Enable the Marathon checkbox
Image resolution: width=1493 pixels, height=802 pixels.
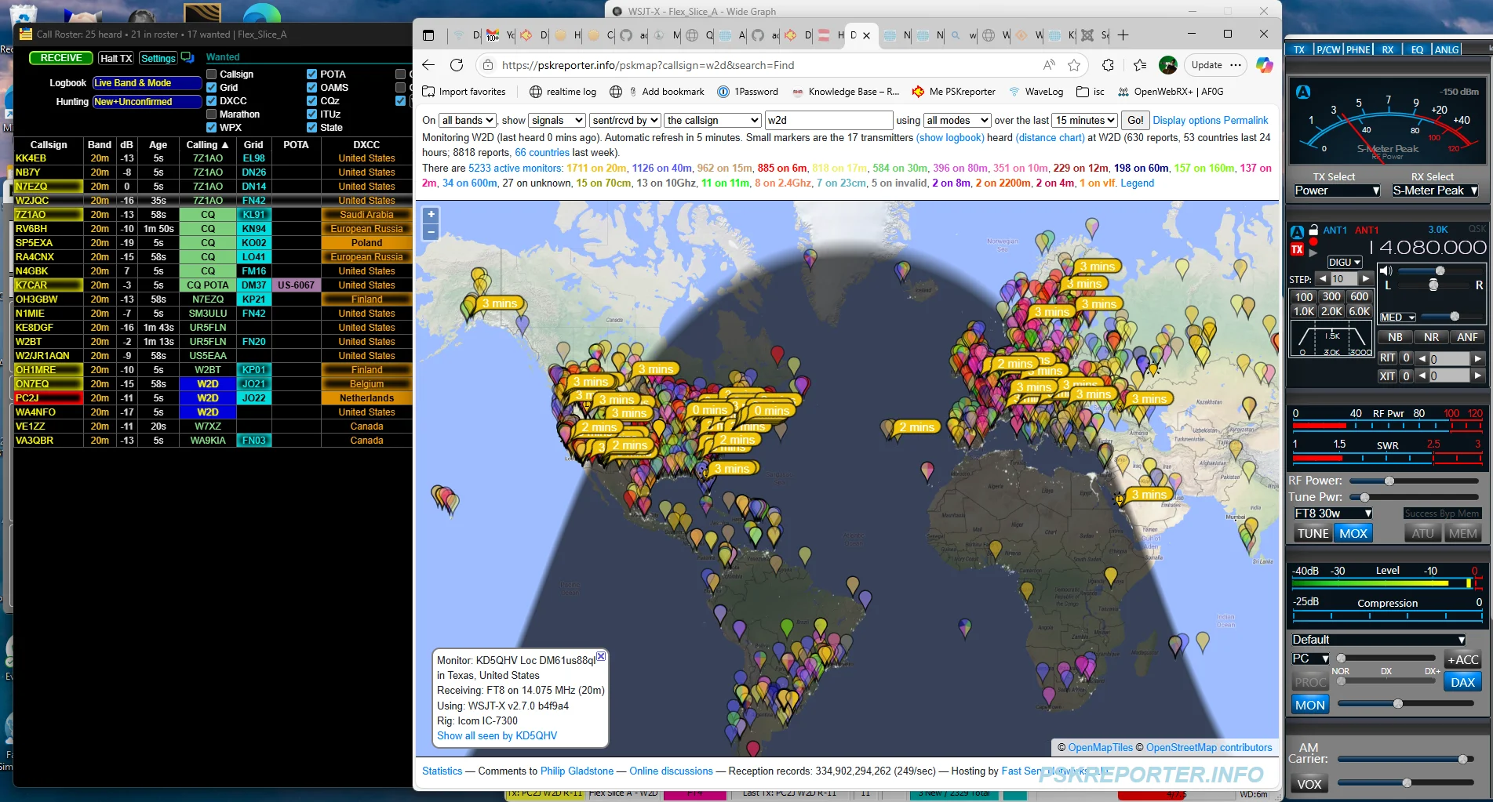coord(212,114)
